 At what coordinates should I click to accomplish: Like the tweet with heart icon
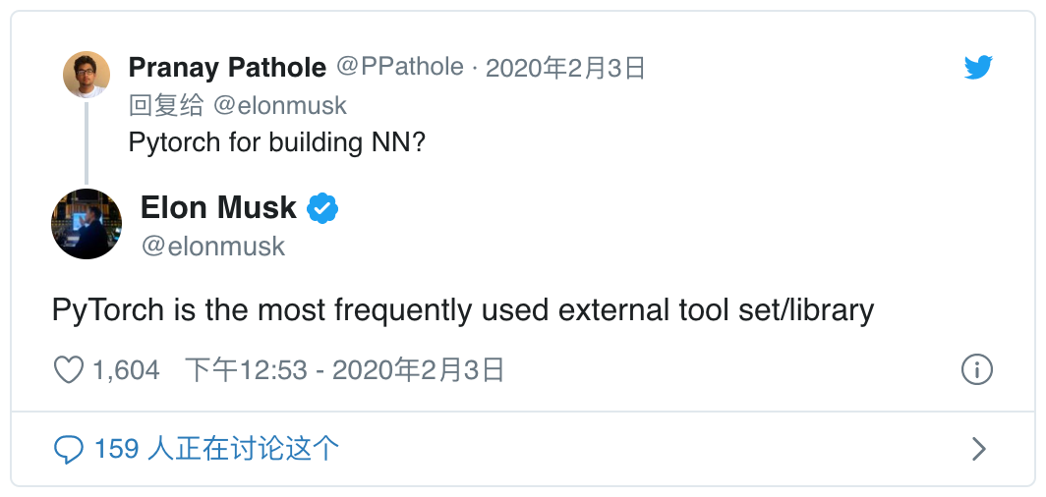pos(68,369)
